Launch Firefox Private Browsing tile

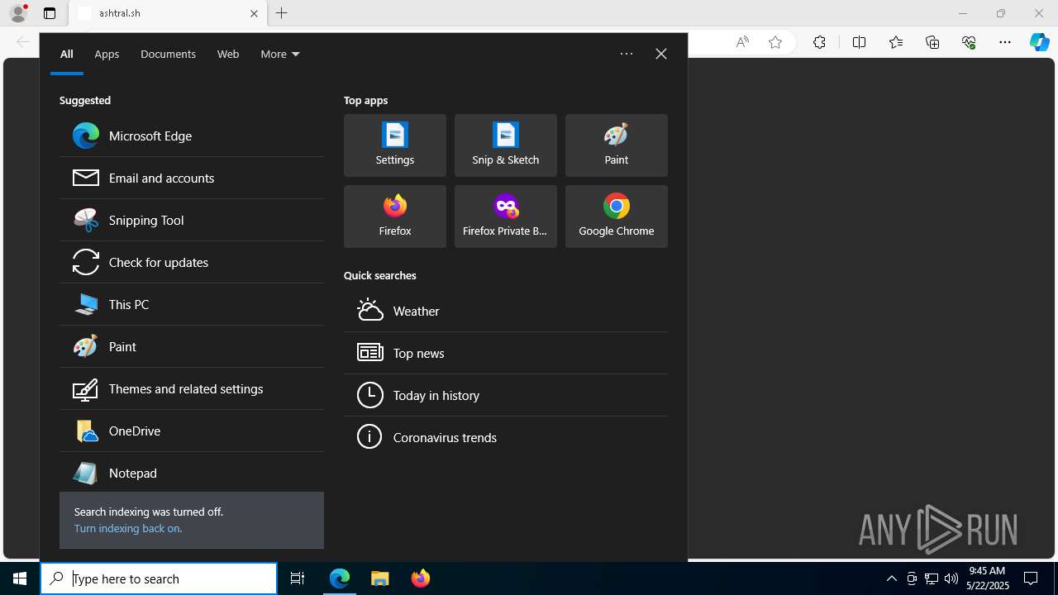pos(506,217)
